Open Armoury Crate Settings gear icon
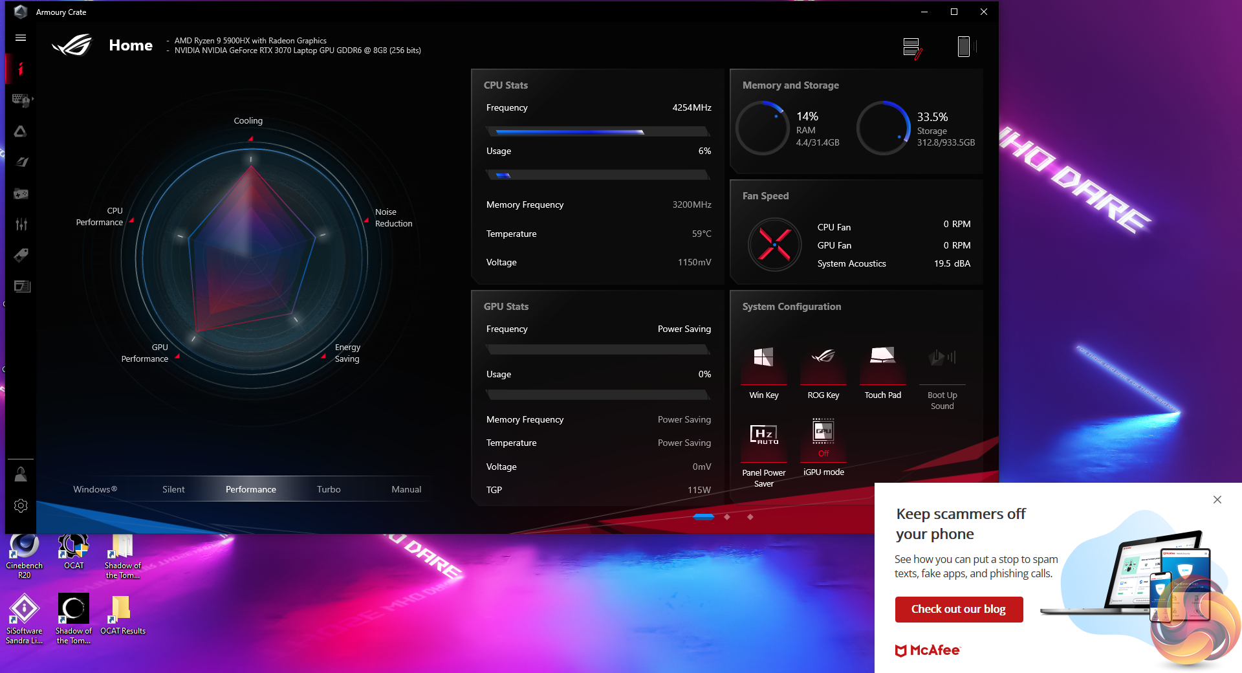 point(21,505)
